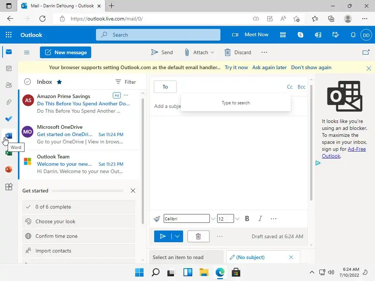Click the Inbox select all circle
375x281 pixels.
coord(27,82)
